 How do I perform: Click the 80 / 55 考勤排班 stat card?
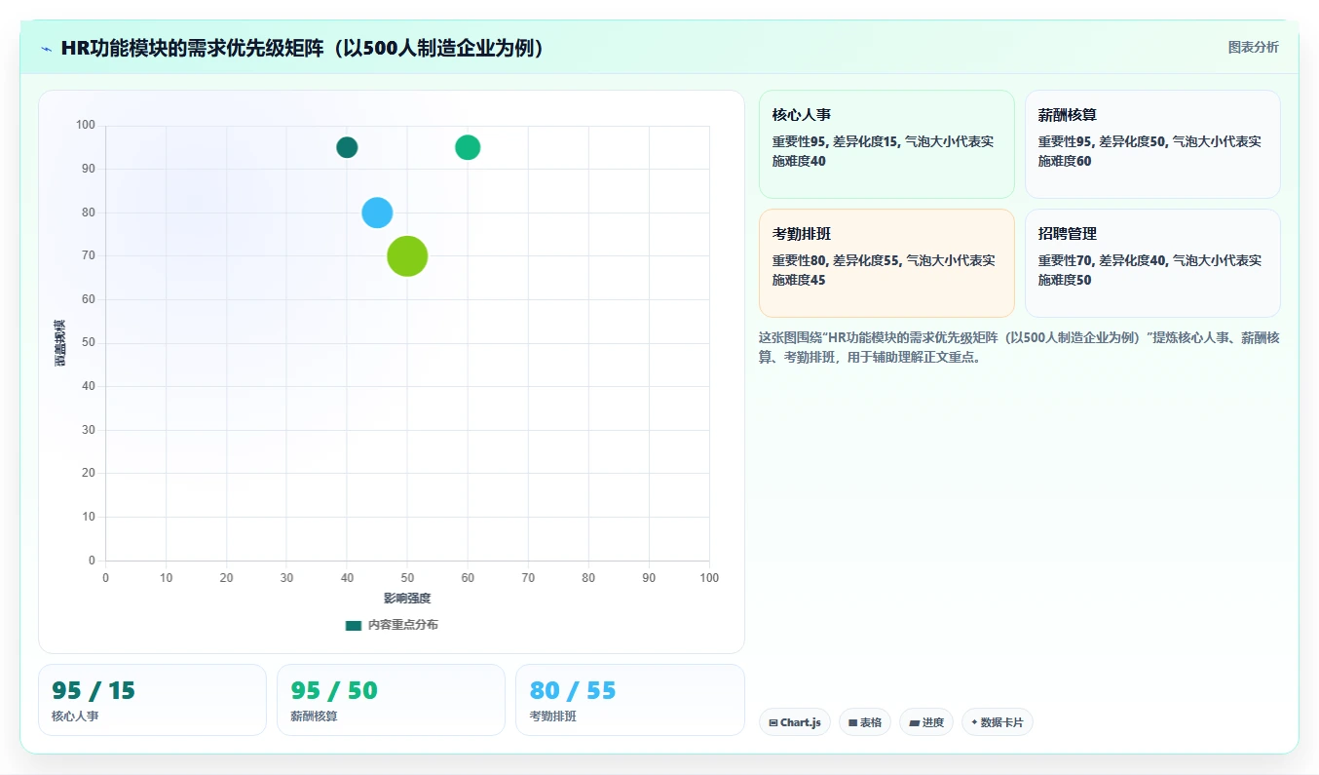coord(629,700)
